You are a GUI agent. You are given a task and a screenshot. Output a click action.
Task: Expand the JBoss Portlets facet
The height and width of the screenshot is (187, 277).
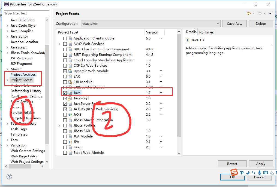tap(59, 125)
